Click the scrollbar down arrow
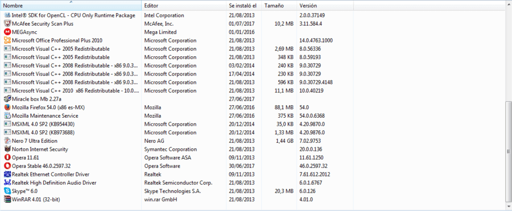The image size is (512, 211). [509, 206]
